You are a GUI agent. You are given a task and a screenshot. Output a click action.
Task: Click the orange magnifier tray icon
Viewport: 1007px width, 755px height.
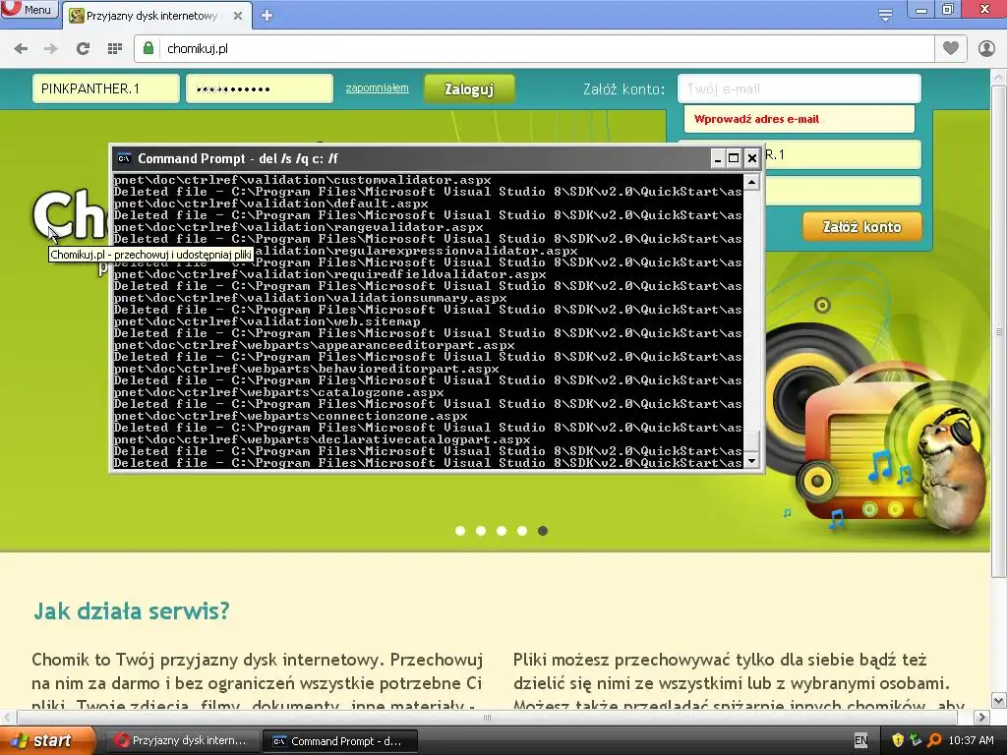click(x=934, y=740)
